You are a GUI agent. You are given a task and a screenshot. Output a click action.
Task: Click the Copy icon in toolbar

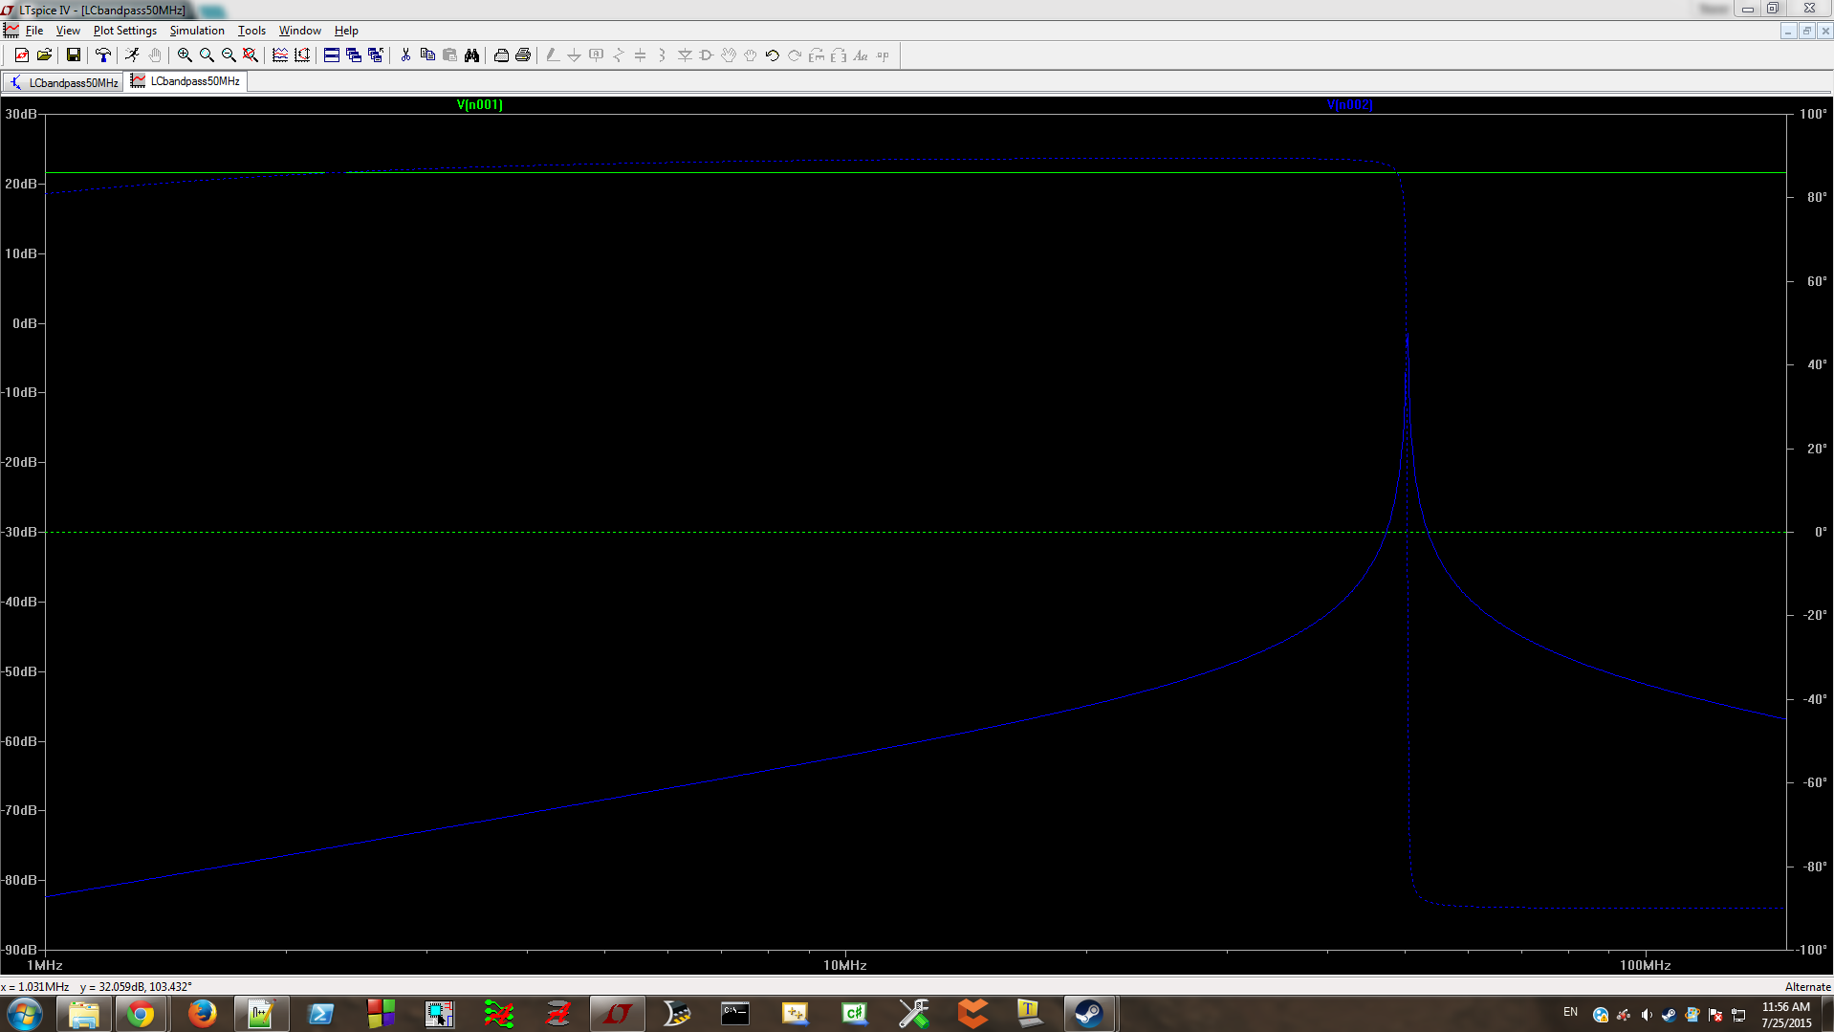click(427, 55)
